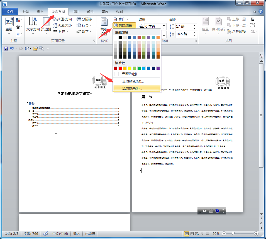
Task: Select the print layout view button
Action: tap(187, 234)
